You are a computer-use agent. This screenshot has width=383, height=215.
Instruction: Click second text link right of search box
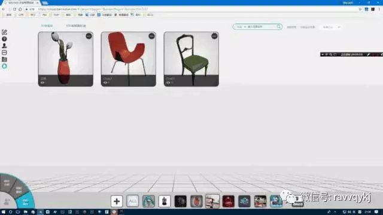coord(308,27)
